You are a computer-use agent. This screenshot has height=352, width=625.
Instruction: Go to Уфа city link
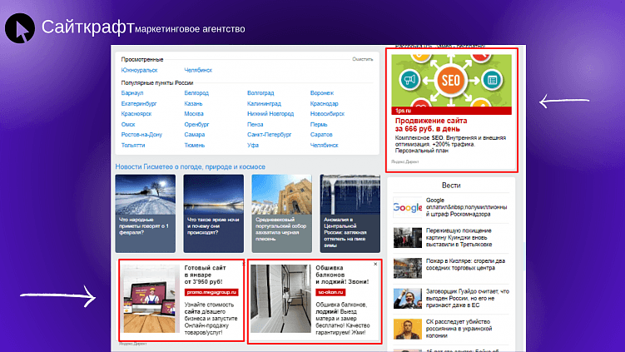tap(253, 146)
